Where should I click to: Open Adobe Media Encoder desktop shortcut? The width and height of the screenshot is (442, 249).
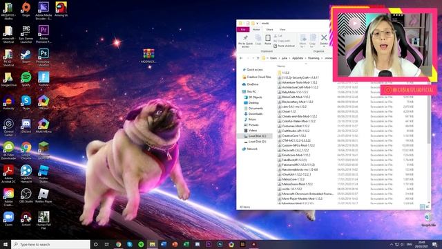(44, 11)
